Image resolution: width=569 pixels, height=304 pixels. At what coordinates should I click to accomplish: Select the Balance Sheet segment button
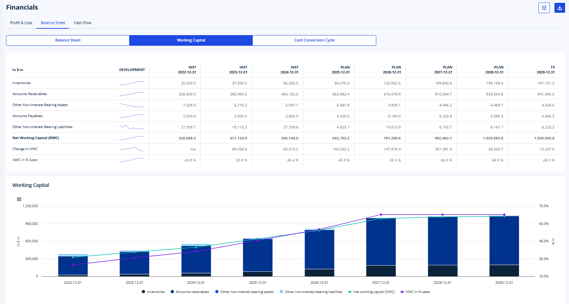(68, 40)
